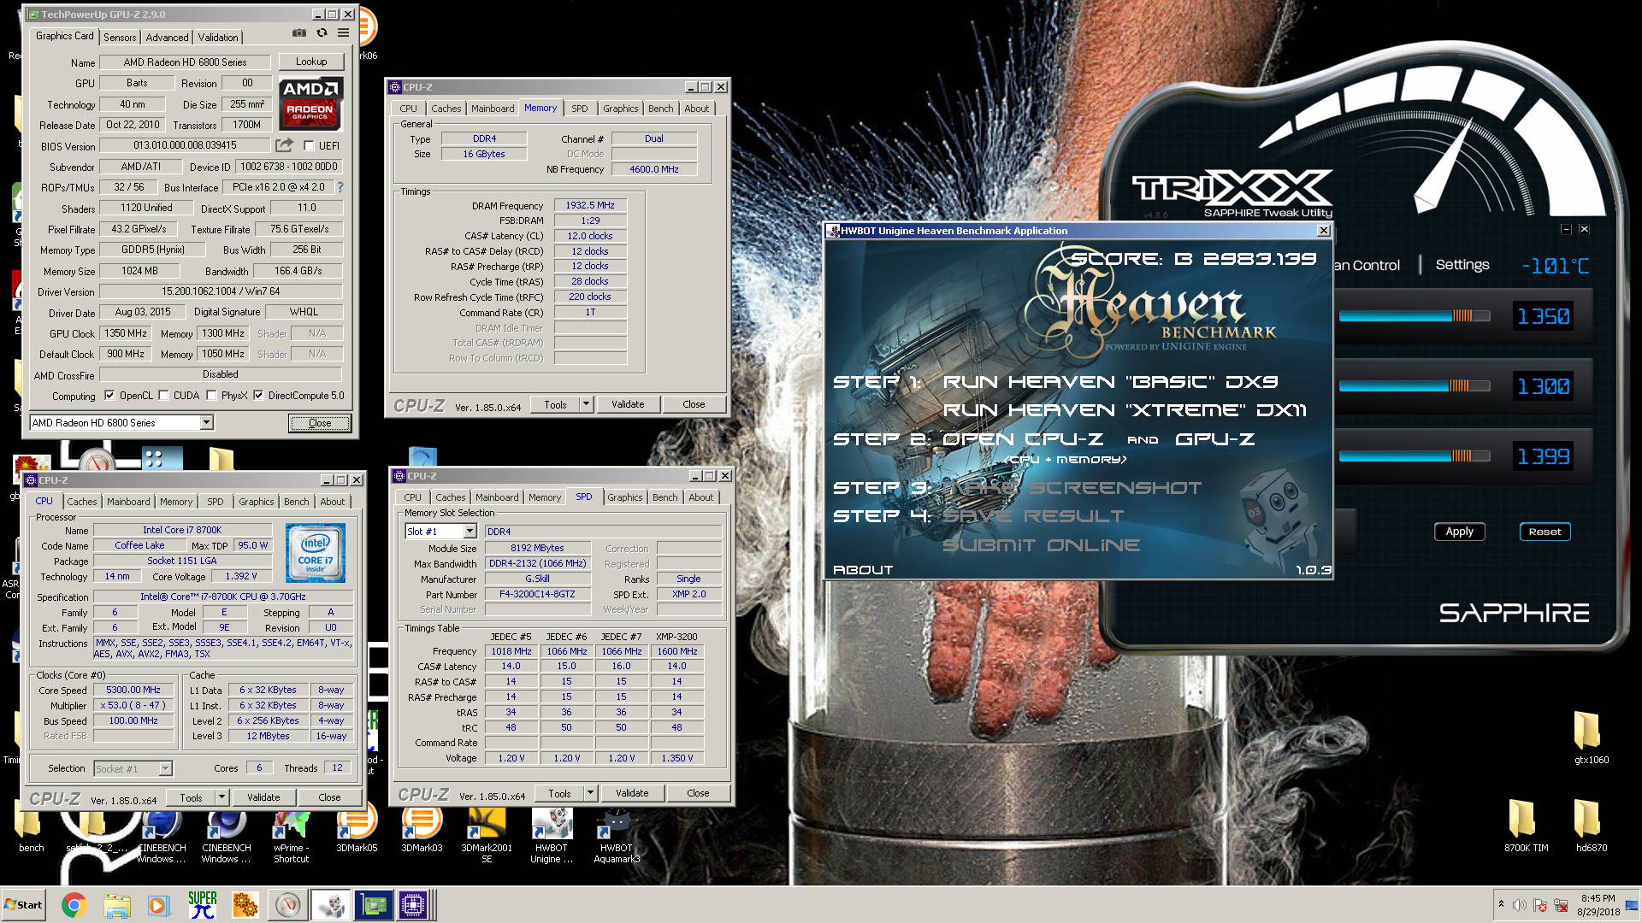Click Apply in Sapphire TRIXX
The height and width of the screenshot is (923, 1642).
1459,532
